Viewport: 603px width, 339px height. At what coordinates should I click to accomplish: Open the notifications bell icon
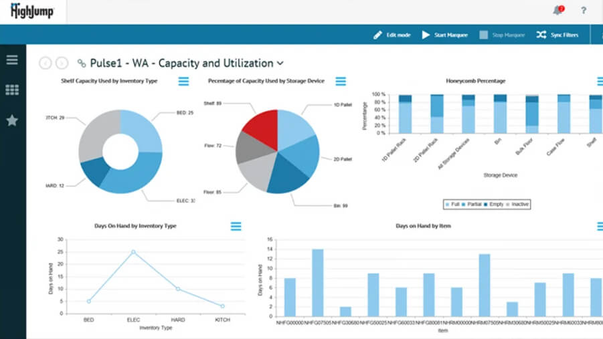click(x=557, y=11)
